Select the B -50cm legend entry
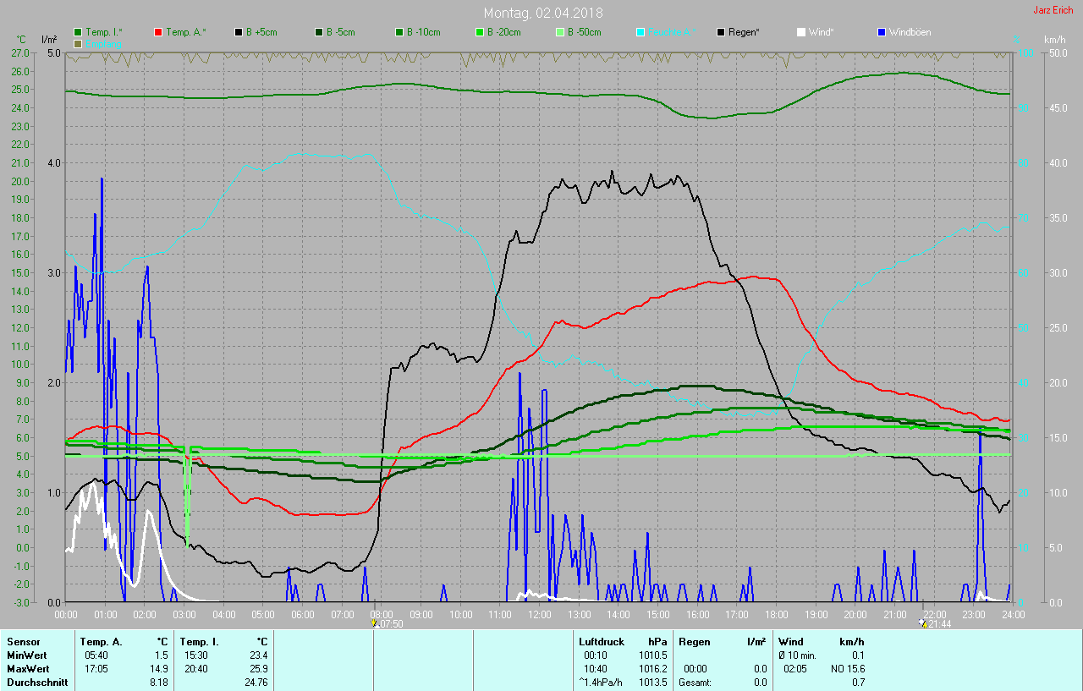1083x691 pixels. 584,32
